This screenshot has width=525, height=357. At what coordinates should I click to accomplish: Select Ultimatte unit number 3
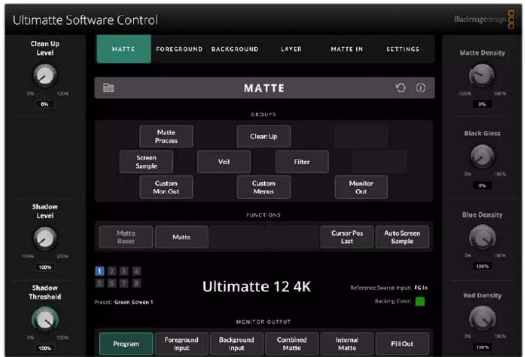(x=124, y=271)
